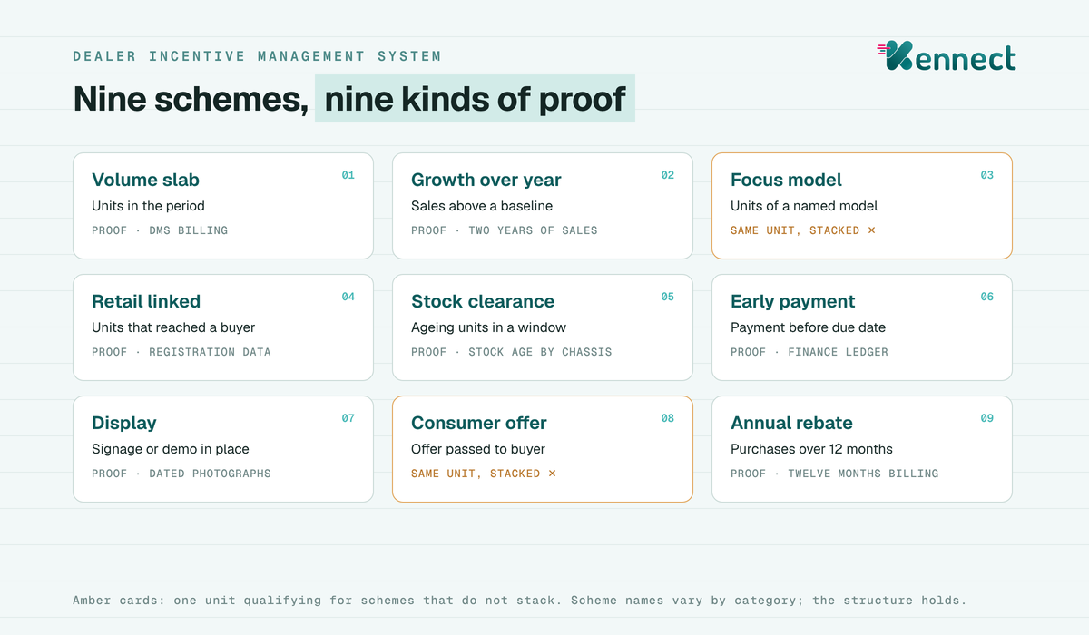This screenshot has height=635, width=1089.
Task: Click 'Nine schemes,' in the title
Action: pos(191,100)
